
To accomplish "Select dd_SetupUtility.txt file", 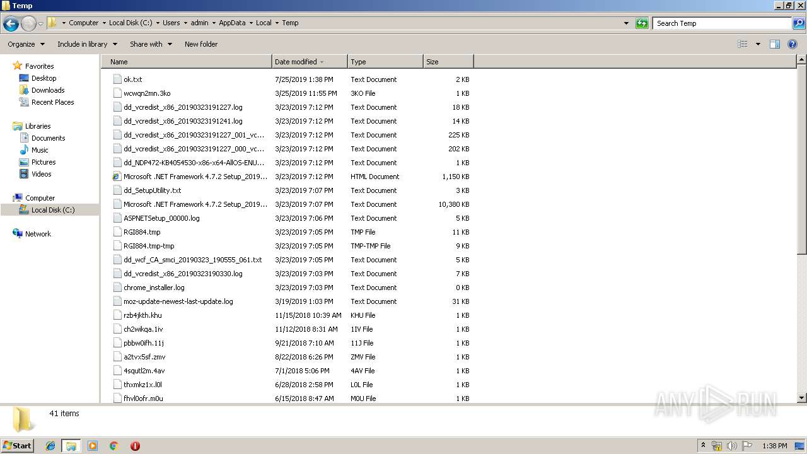I will (152, 190).
